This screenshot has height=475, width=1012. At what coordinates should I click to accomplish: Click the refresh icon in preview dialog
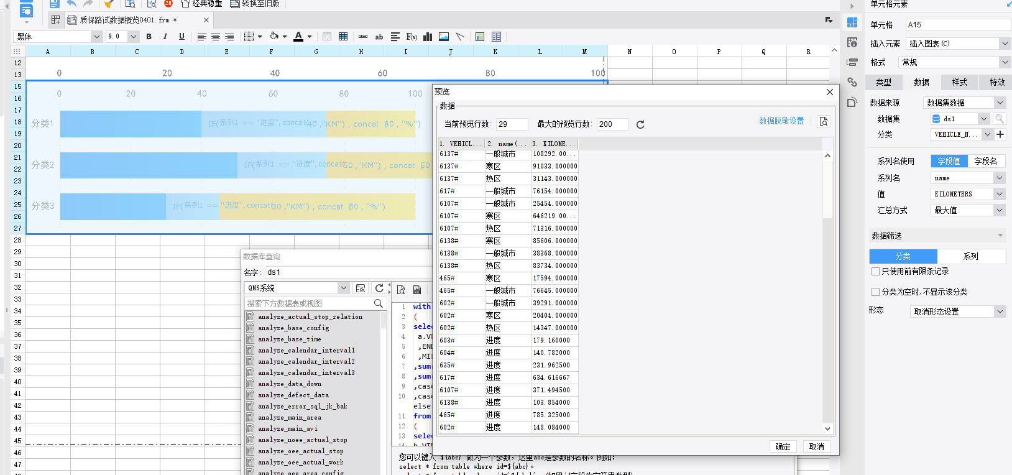640,124
